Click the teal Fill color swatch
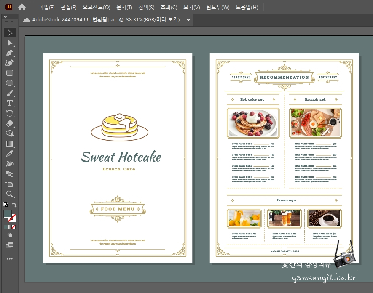Image resolution: width=373 pixels, height=293 pixels. click(x=7, y=214)
